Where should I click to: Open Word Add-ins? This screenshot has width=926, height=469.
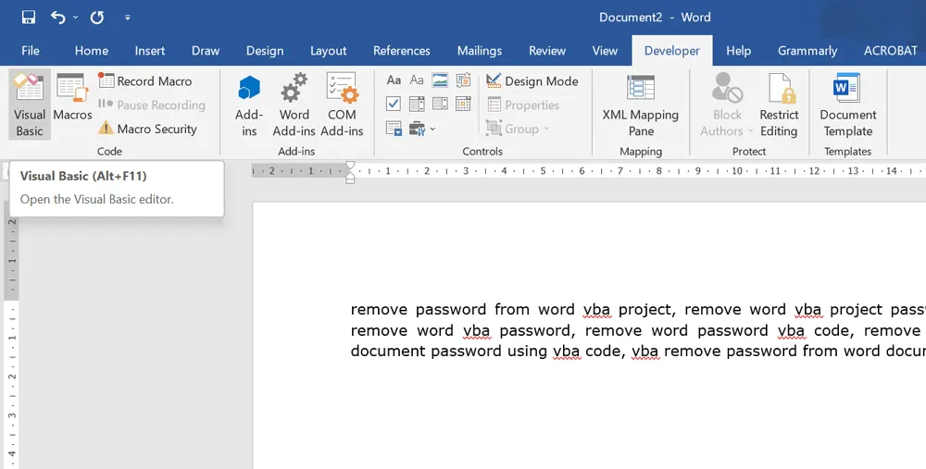(294, 105)
